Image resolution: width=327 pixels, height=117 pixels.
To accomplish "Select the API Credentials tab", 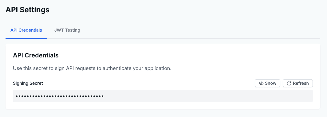I will click(26, 30).
